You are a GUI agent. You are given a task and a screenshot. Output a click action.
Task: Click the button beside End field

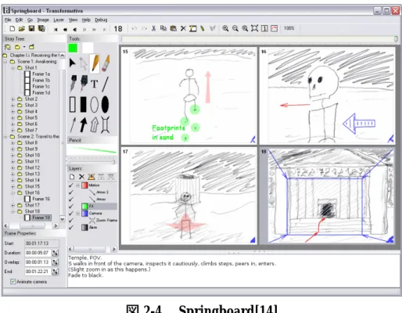coord(55,272)
